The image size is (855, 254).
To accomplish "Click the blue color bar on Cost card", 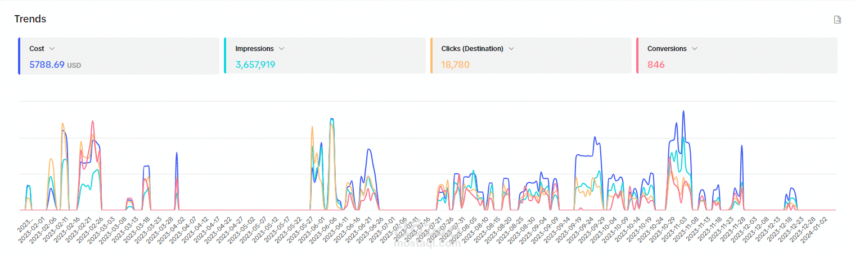I will (x=19, y=56).
